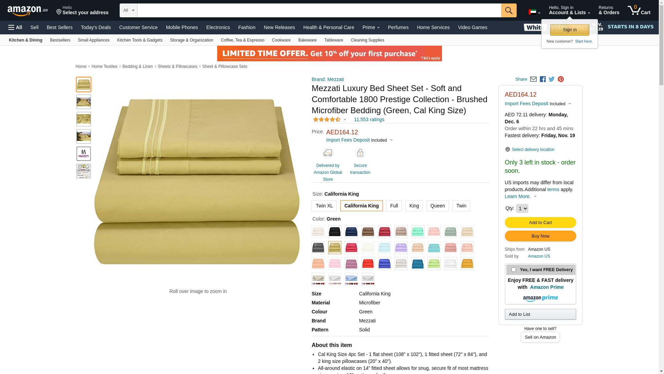Select the Queen size option
The height and width of the screenshot is (374, 664).
click(x=437, y=206)
